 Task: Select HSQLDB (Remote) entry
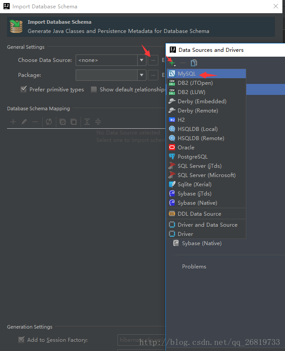[206, 138]
